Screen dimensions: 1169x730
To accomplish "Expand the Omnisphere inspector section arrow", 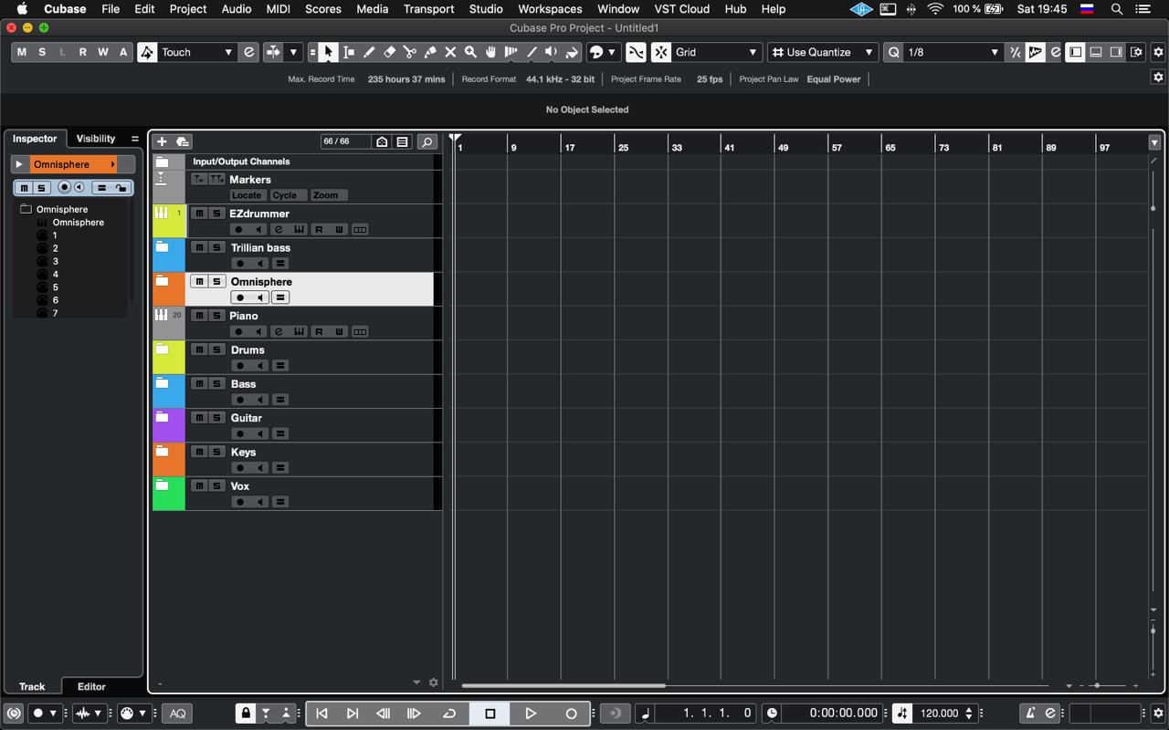I will tap(19, 164).
